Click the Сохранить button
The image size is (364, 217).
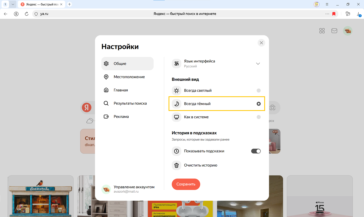tap(186, 184)
